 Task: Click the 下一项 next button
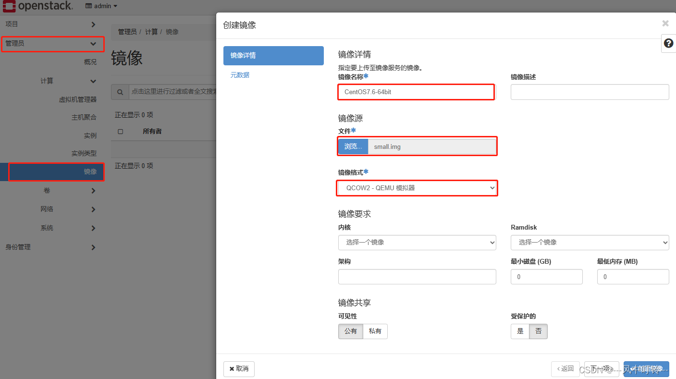tap(602, 369)
